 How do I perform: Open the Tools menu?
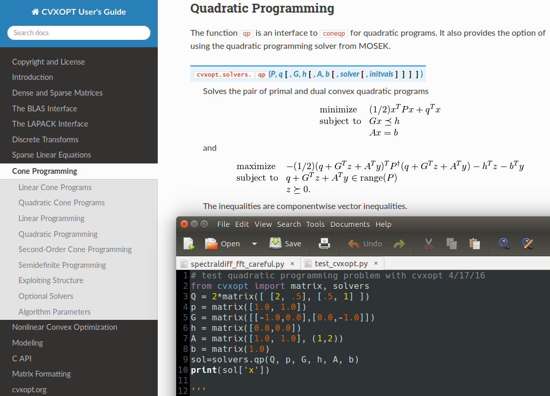point(315,224)
